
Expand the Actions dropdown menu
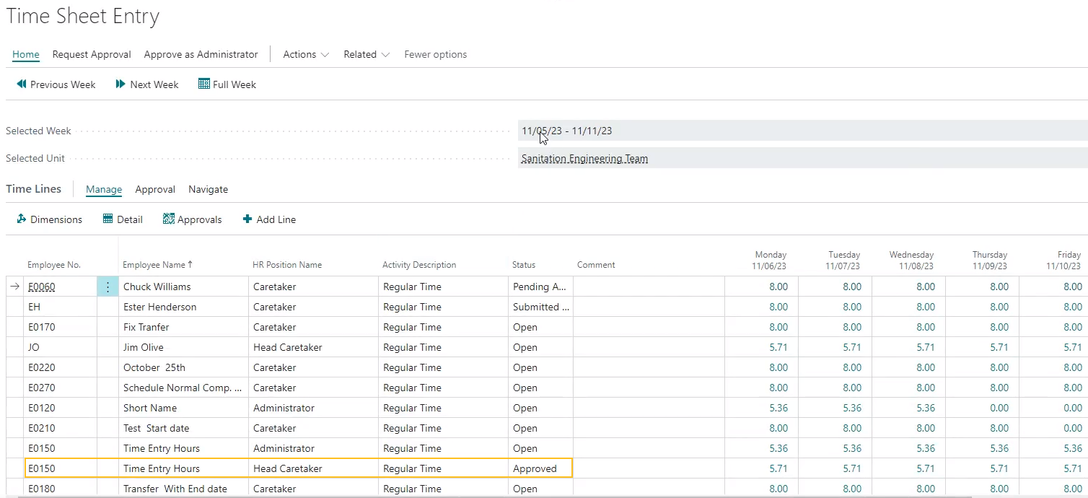(306, 54)
